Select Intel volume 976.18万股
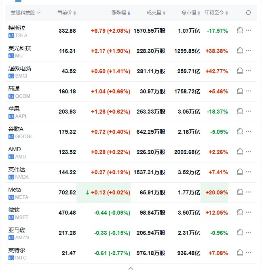Screen dimensions: 266x270 pyautogui.click(x=151, y=253)
